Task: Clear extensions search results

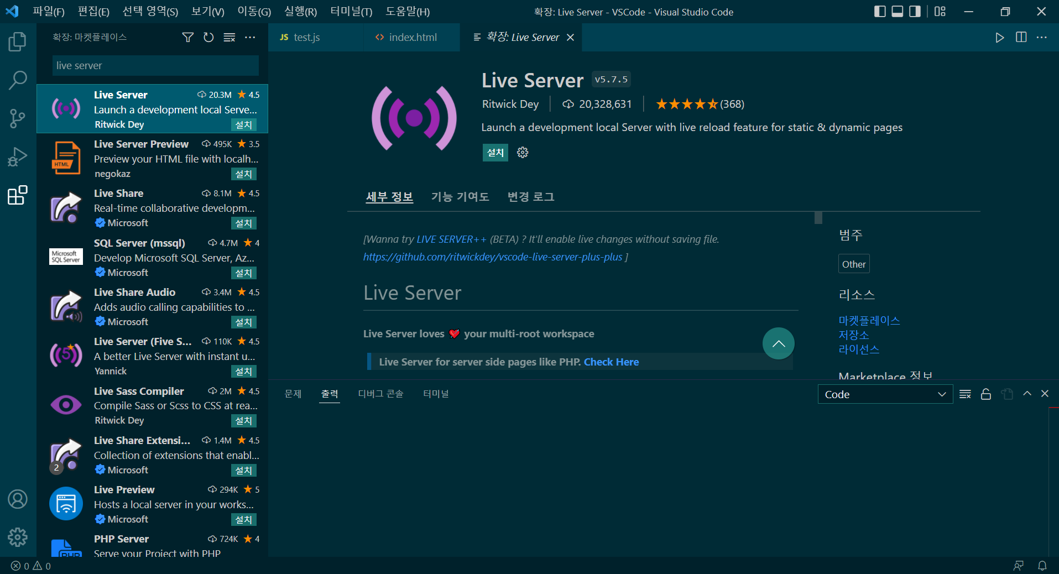Action: (229, 37)
